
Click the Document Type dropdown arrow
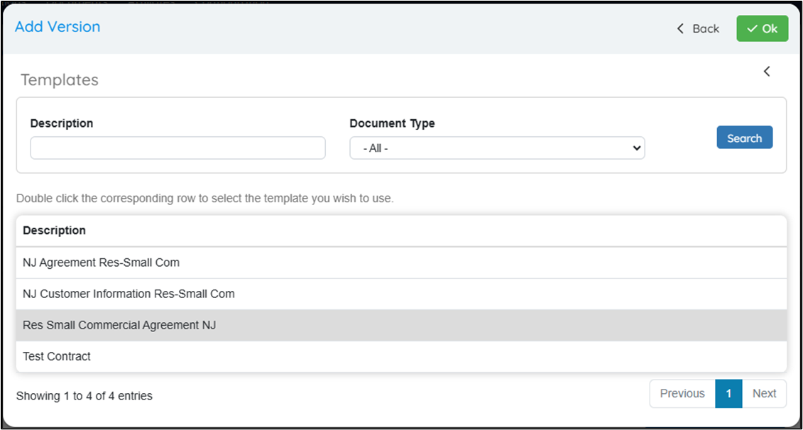pyautogui.click(x=637, y=148)
